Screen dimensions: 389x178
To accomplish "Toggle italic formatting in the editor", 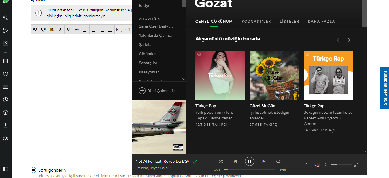I will point(60,29).
